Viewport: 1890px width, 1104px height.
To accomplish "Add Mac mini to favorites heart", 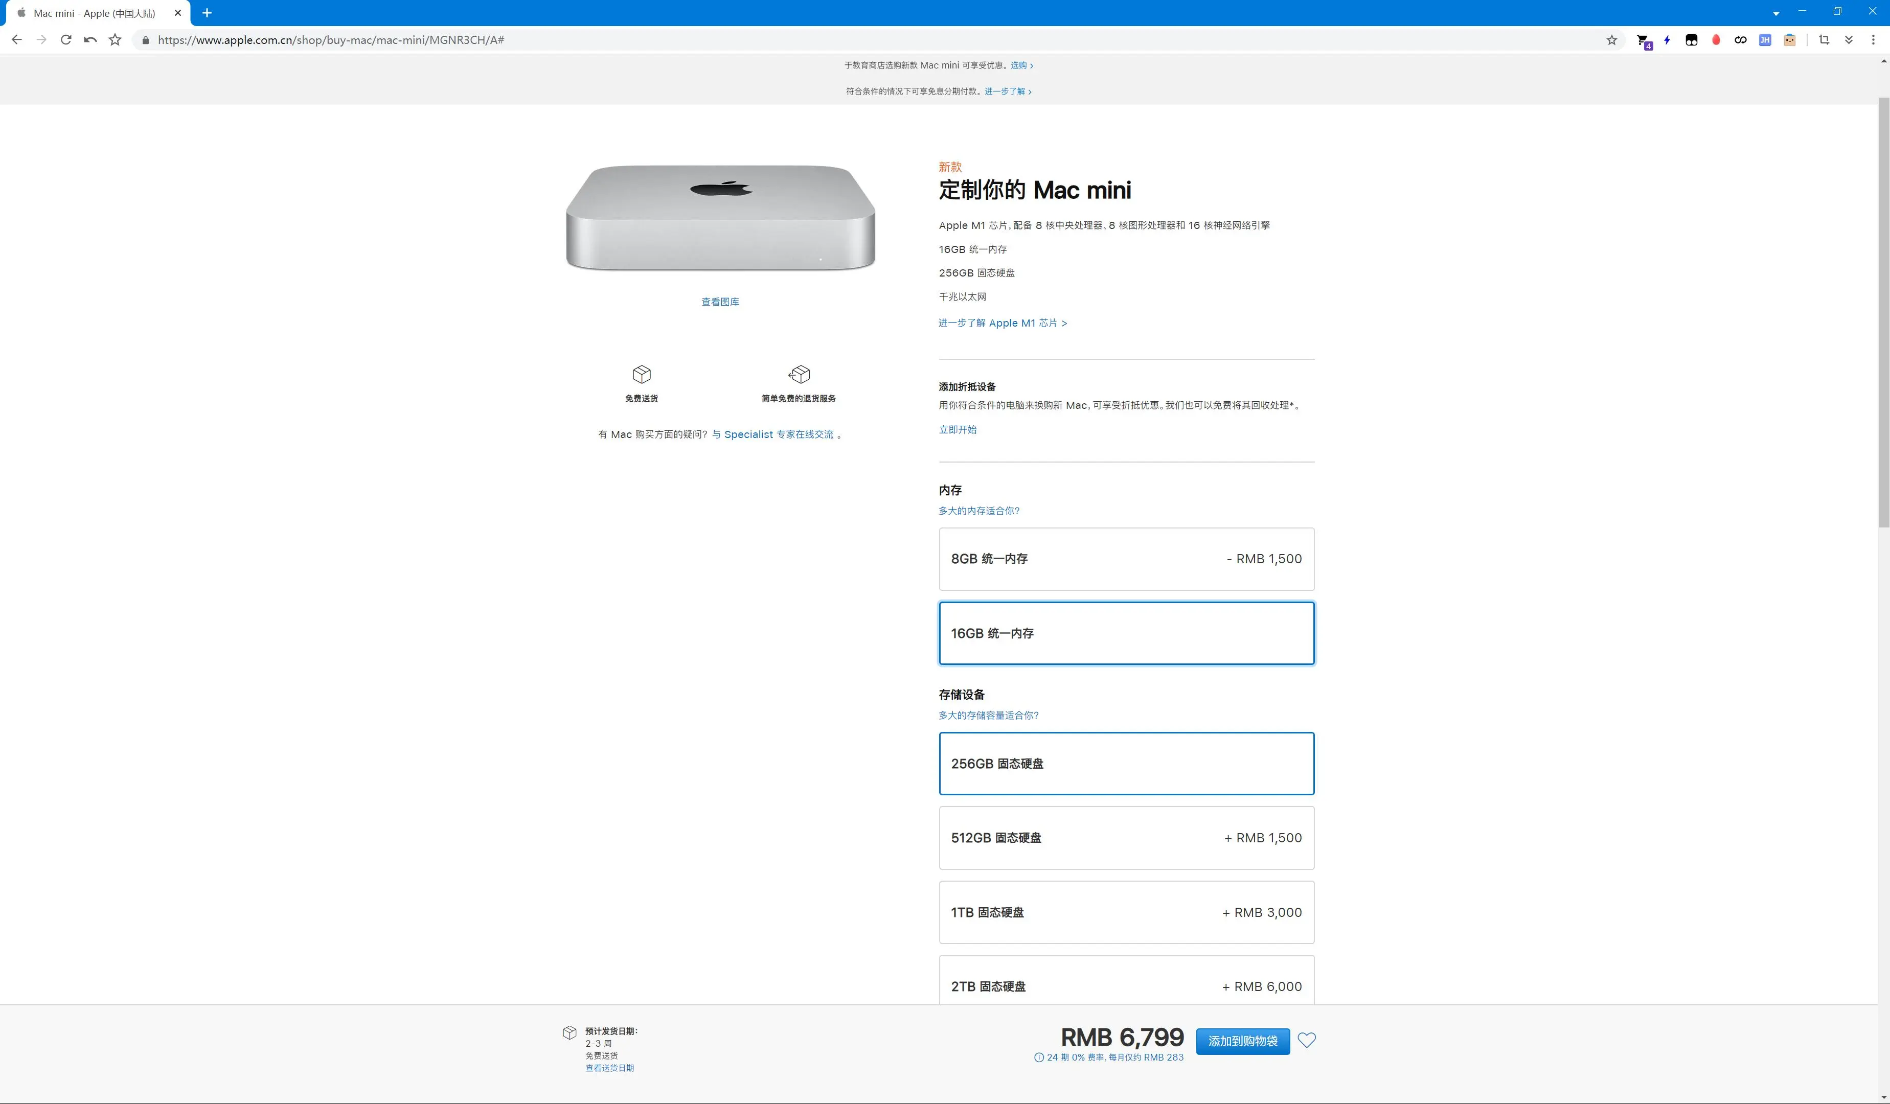I will click(x=1307, y=1040).
